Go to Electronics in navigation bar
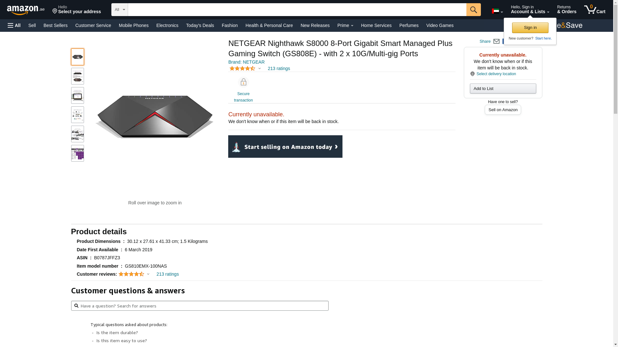Screen dimensions: 618x347 point(167,25)
